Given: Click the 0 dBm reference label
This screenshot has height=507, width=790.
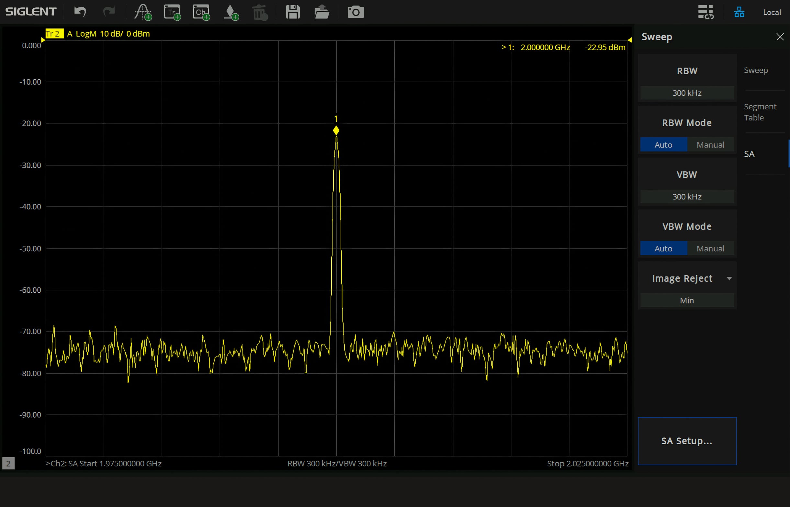Looking at the screenshot, I should click(x=138, y=34).
